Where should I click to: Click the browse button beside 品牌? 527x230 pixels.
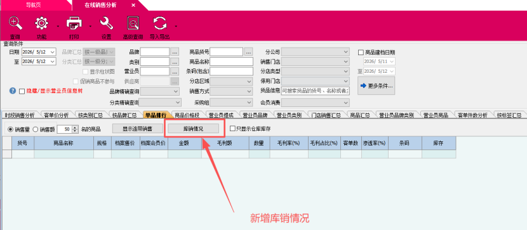pyautogui.click(x=174, y=52)
